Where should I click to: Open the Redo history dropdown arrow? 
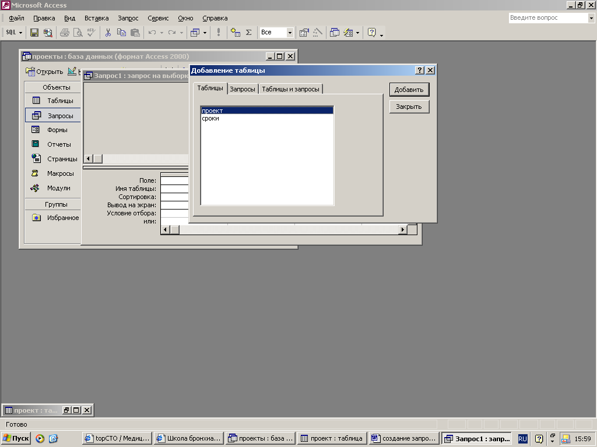click(182, 33)
